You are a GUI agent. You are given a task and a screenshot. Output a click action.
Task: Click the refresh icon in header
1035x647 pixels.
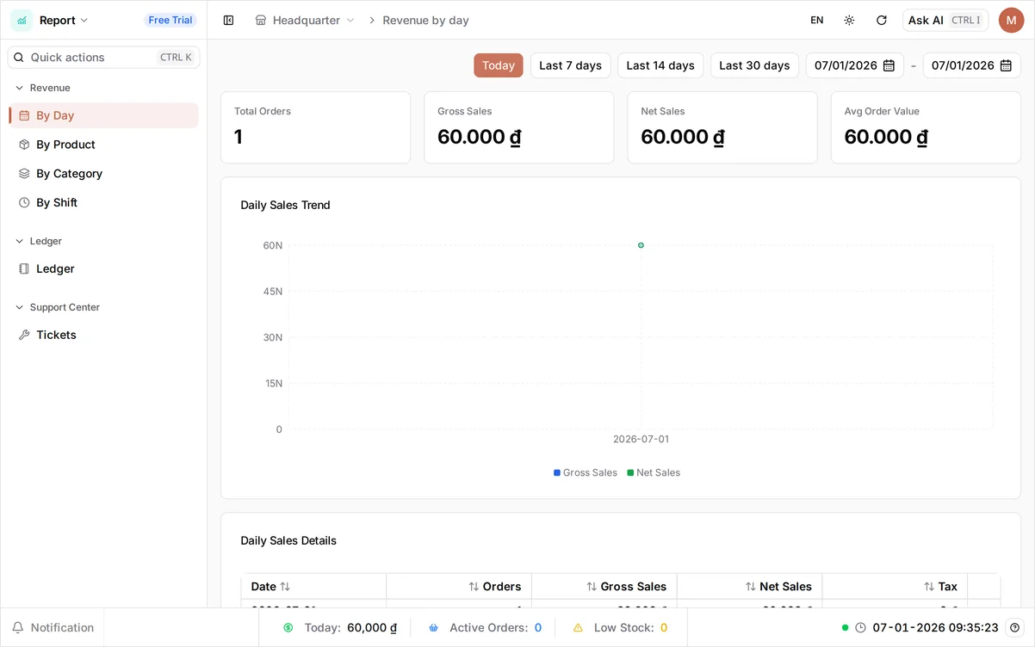point(881,20)
